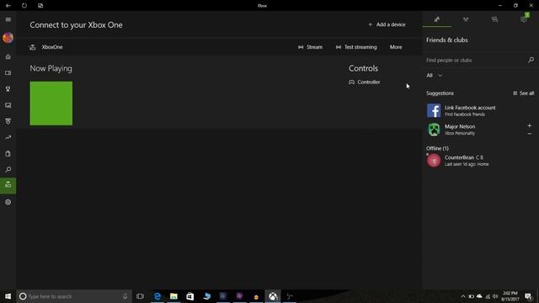
Task: Open Windows Start menu
Action: tap(8, 296)
